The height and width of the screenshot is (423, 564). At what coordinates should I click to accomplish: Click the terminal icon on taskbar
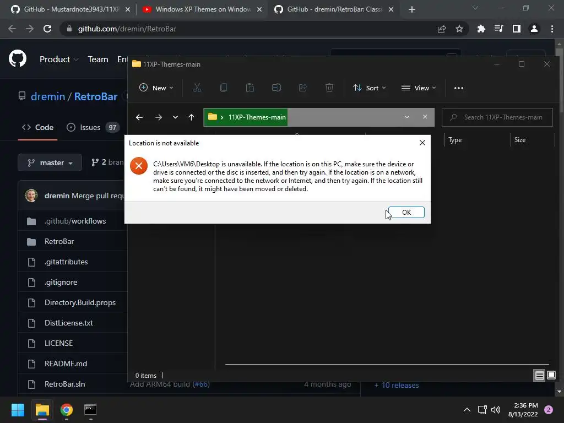[x=90, y=410]
